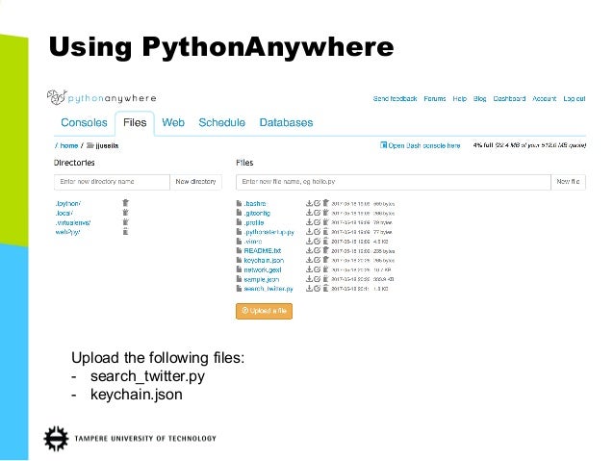614x461 pixels.
Task: Navigate to home in breadcrumb
Action: coord(69,145)
